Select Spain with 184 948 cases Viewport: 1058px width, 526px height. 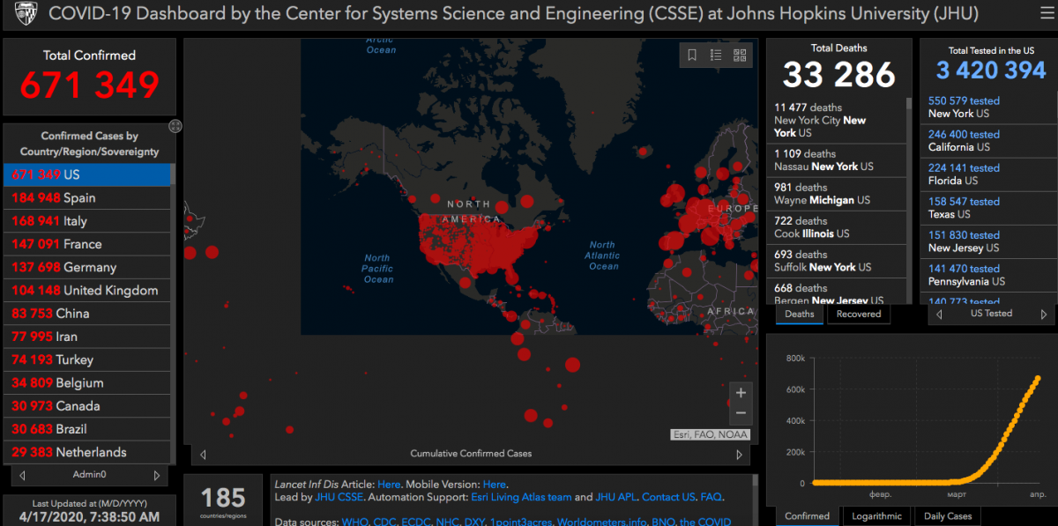click(87, 197)
